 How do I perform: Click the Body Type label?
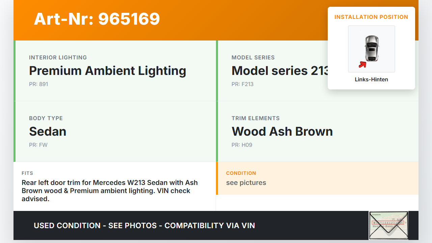pyautogui.click(x=46, y=118)
